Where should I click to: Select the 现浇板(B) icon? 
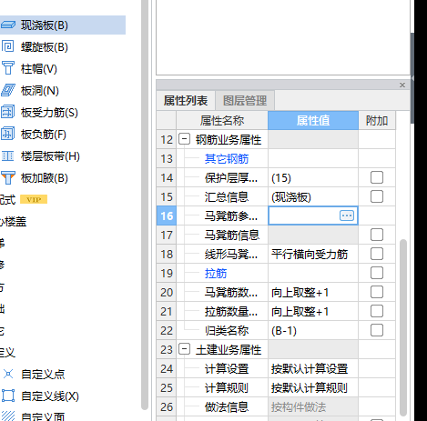click(8, 25)
